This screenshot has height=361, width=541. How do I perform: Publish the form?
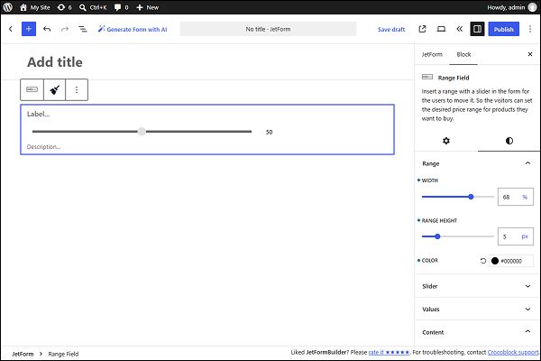click(x=503, y=30)
